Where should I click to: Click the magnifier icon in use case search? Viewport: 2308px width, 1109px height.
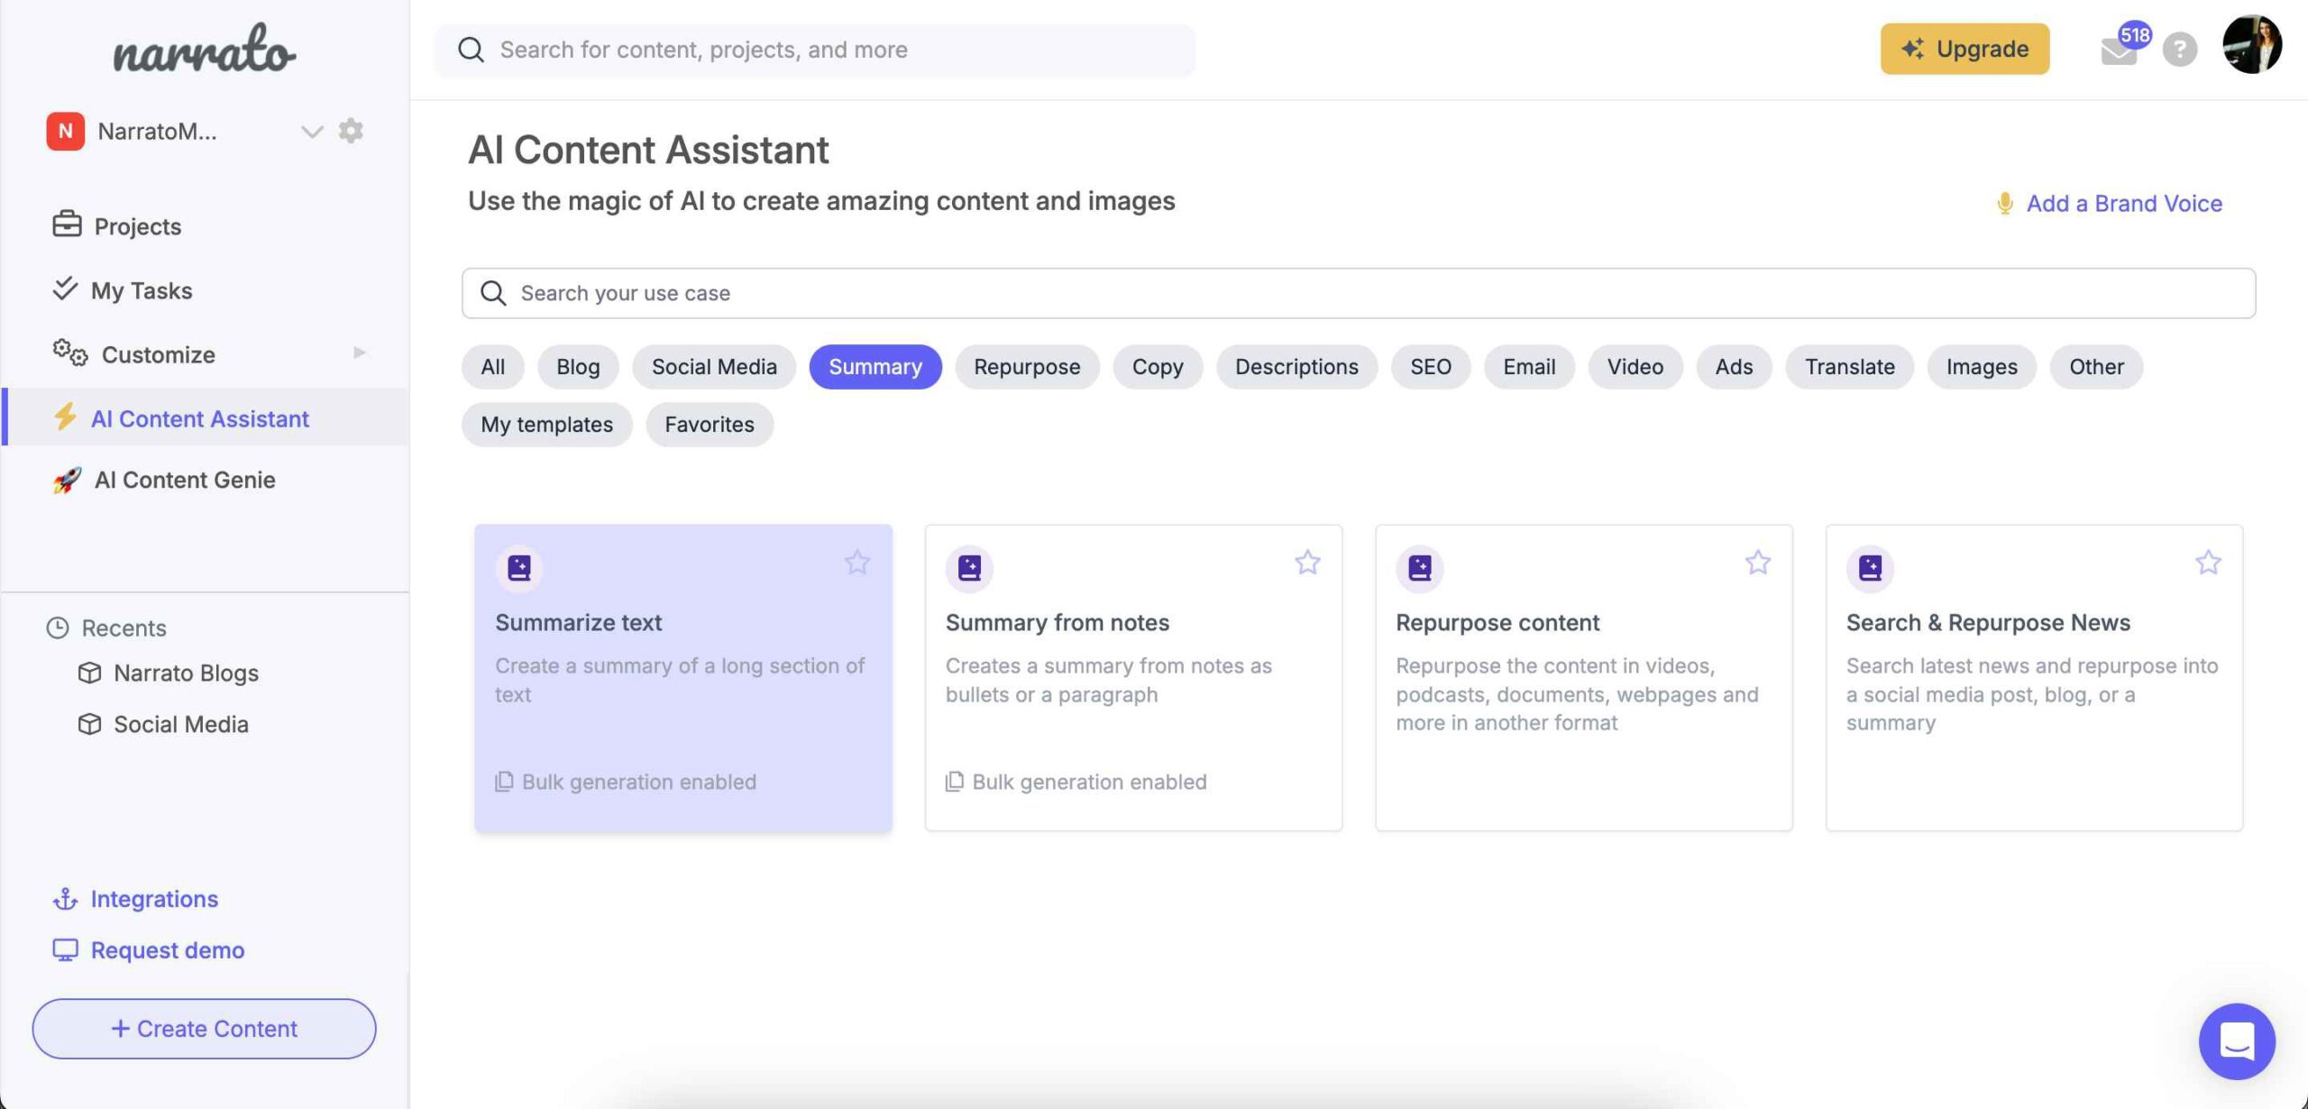click(493, 293)
